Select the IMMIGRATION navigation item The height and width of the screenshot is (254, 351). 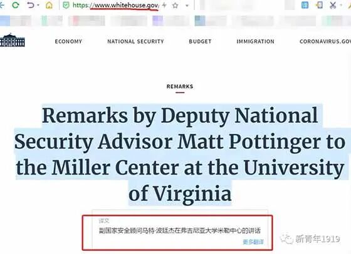pyautogui.click(x=256, y=41)
